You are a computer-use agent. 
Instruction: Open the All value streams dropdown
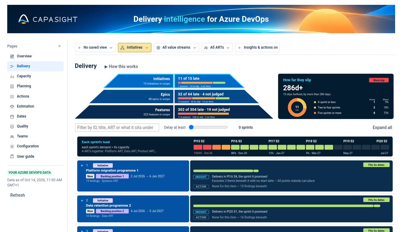176,48
